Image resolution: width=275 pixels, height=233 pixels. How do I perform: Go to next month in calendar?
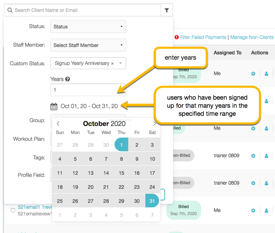154,124
